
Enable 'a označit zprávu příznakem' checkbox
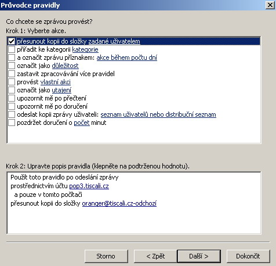(x=12, y=57)
